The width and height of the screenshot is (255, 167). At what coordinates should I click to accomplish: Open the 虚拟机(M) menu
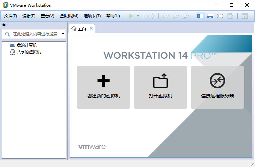(x=69, y=16)
